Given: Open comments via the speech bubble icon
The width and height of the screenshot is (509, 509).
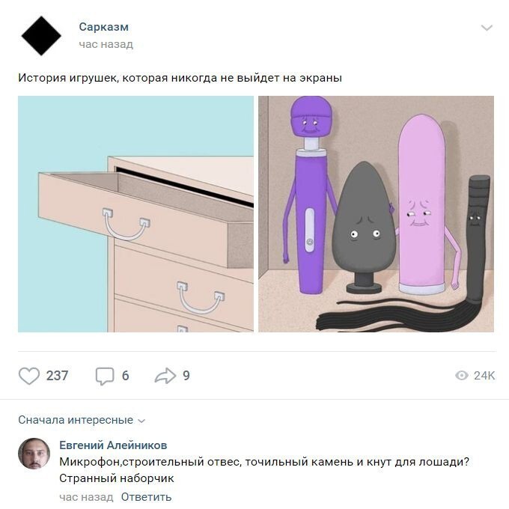Looking at the screenshot, I should point(105,377).
